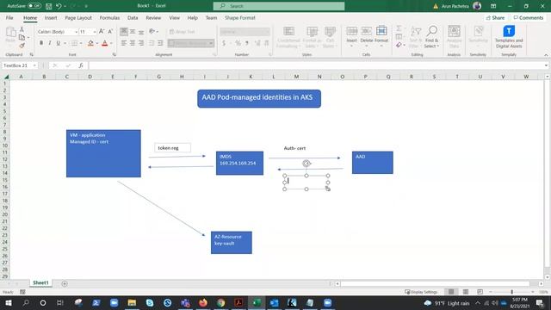Toggle top align button
The image size is (551, 310).
tap(124, 32)
